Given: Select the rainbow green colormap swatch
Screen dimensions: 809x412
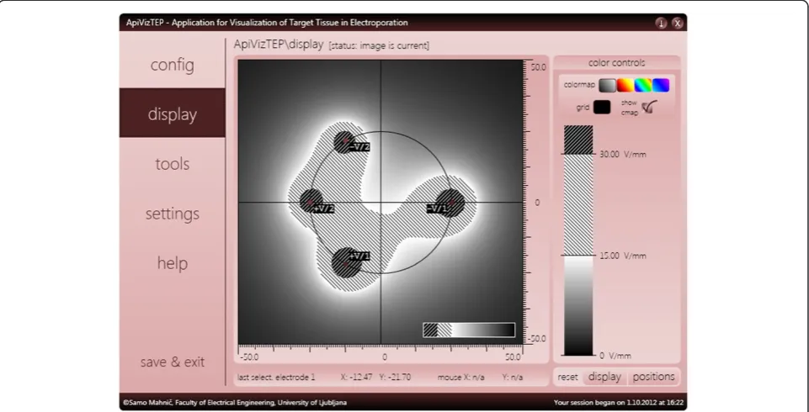Looking at the screenshot, I should (x=643, y=85).
